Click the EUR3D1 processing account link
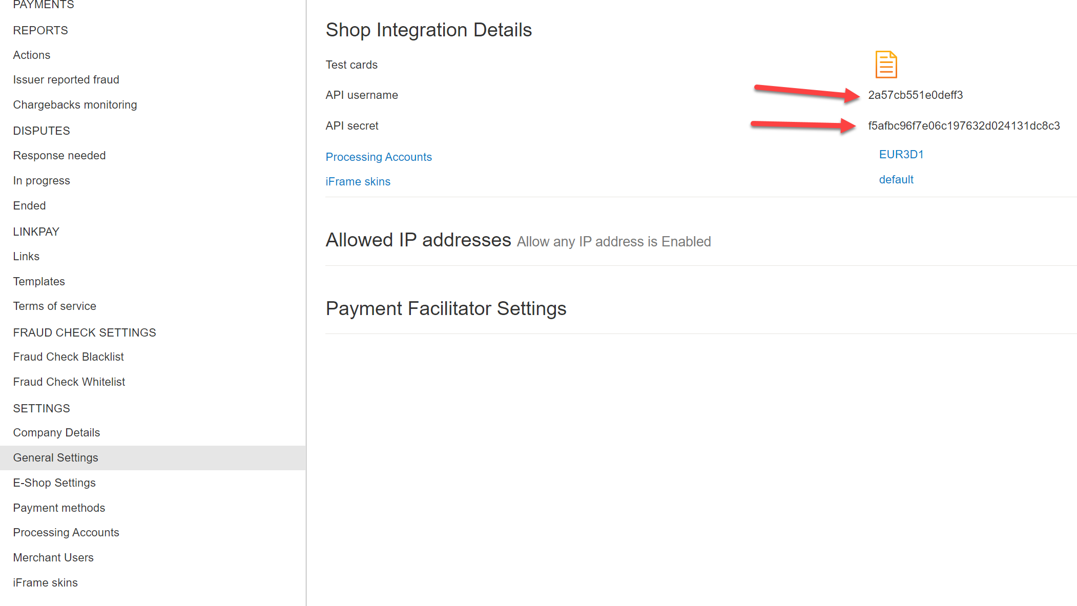The width and height of the screenshot is (1077, 606). pos(901,154)
